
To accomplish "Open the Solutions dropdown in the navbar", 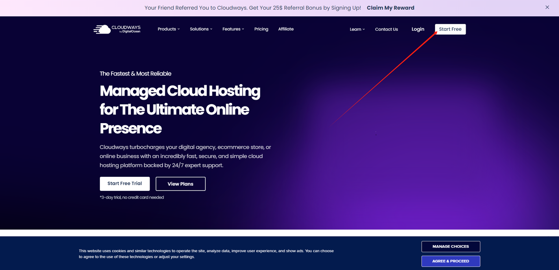I will tap(201, 29).
